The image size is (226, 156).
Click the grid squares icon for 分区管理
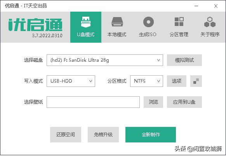(179, 22)
